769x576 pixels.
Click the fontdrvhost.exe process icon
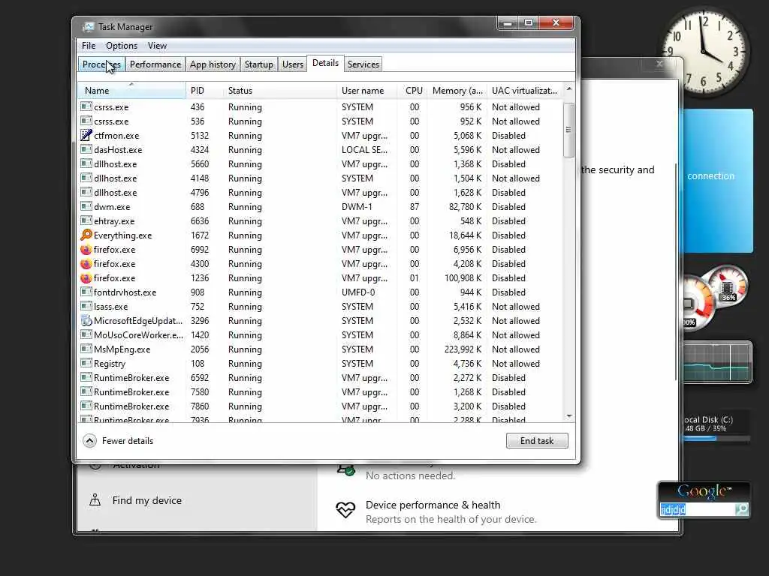[86, 292]
